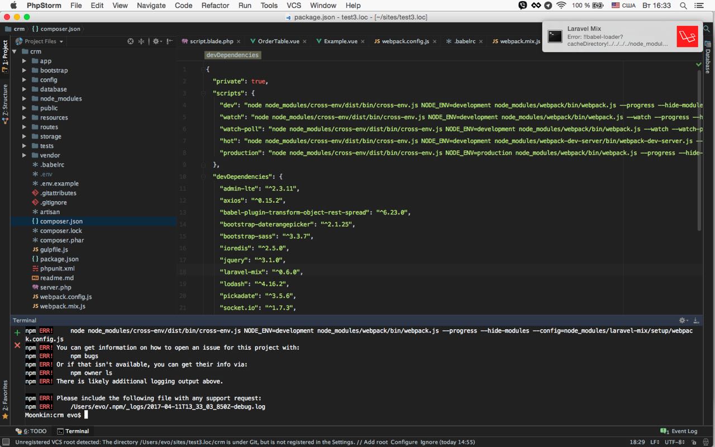Open the Navigate menu

(151, 5)
